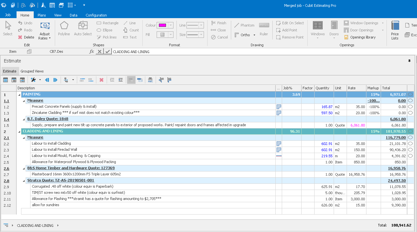
Task: Open the Price Lists book icon
Action: click(395, 26)
